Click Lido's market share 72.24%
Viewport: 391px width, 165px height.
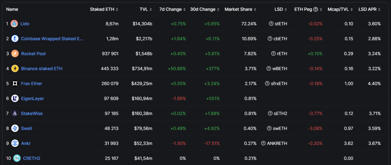[249, 24]
